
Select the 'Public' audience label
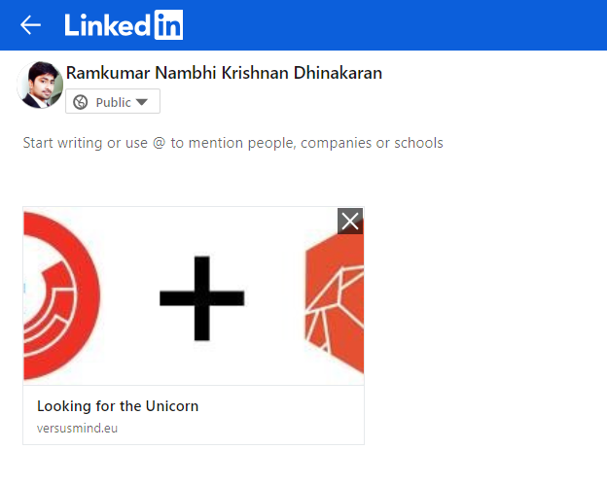113,102
